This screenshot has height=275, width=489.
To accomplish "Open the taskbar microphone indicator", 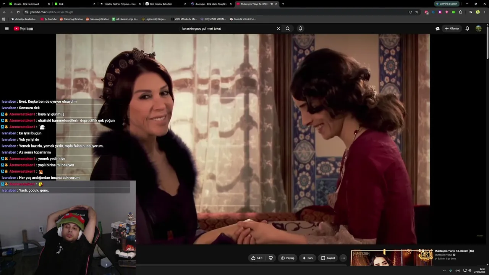I will pos(450,270).
